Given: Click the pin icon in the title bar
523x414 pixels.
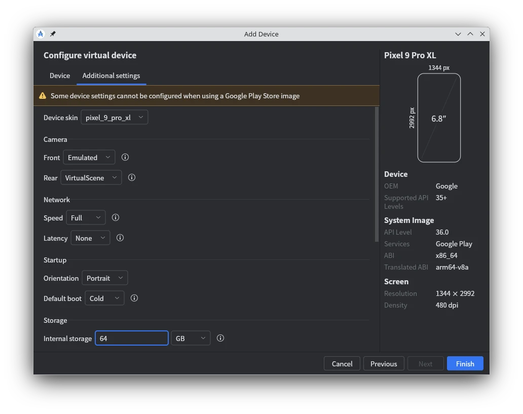Looking at the screenshot, I should point(53,34).
